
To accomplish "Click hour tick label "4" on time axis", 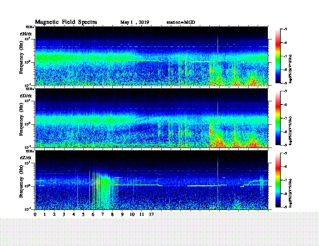I will pos(74,214).
